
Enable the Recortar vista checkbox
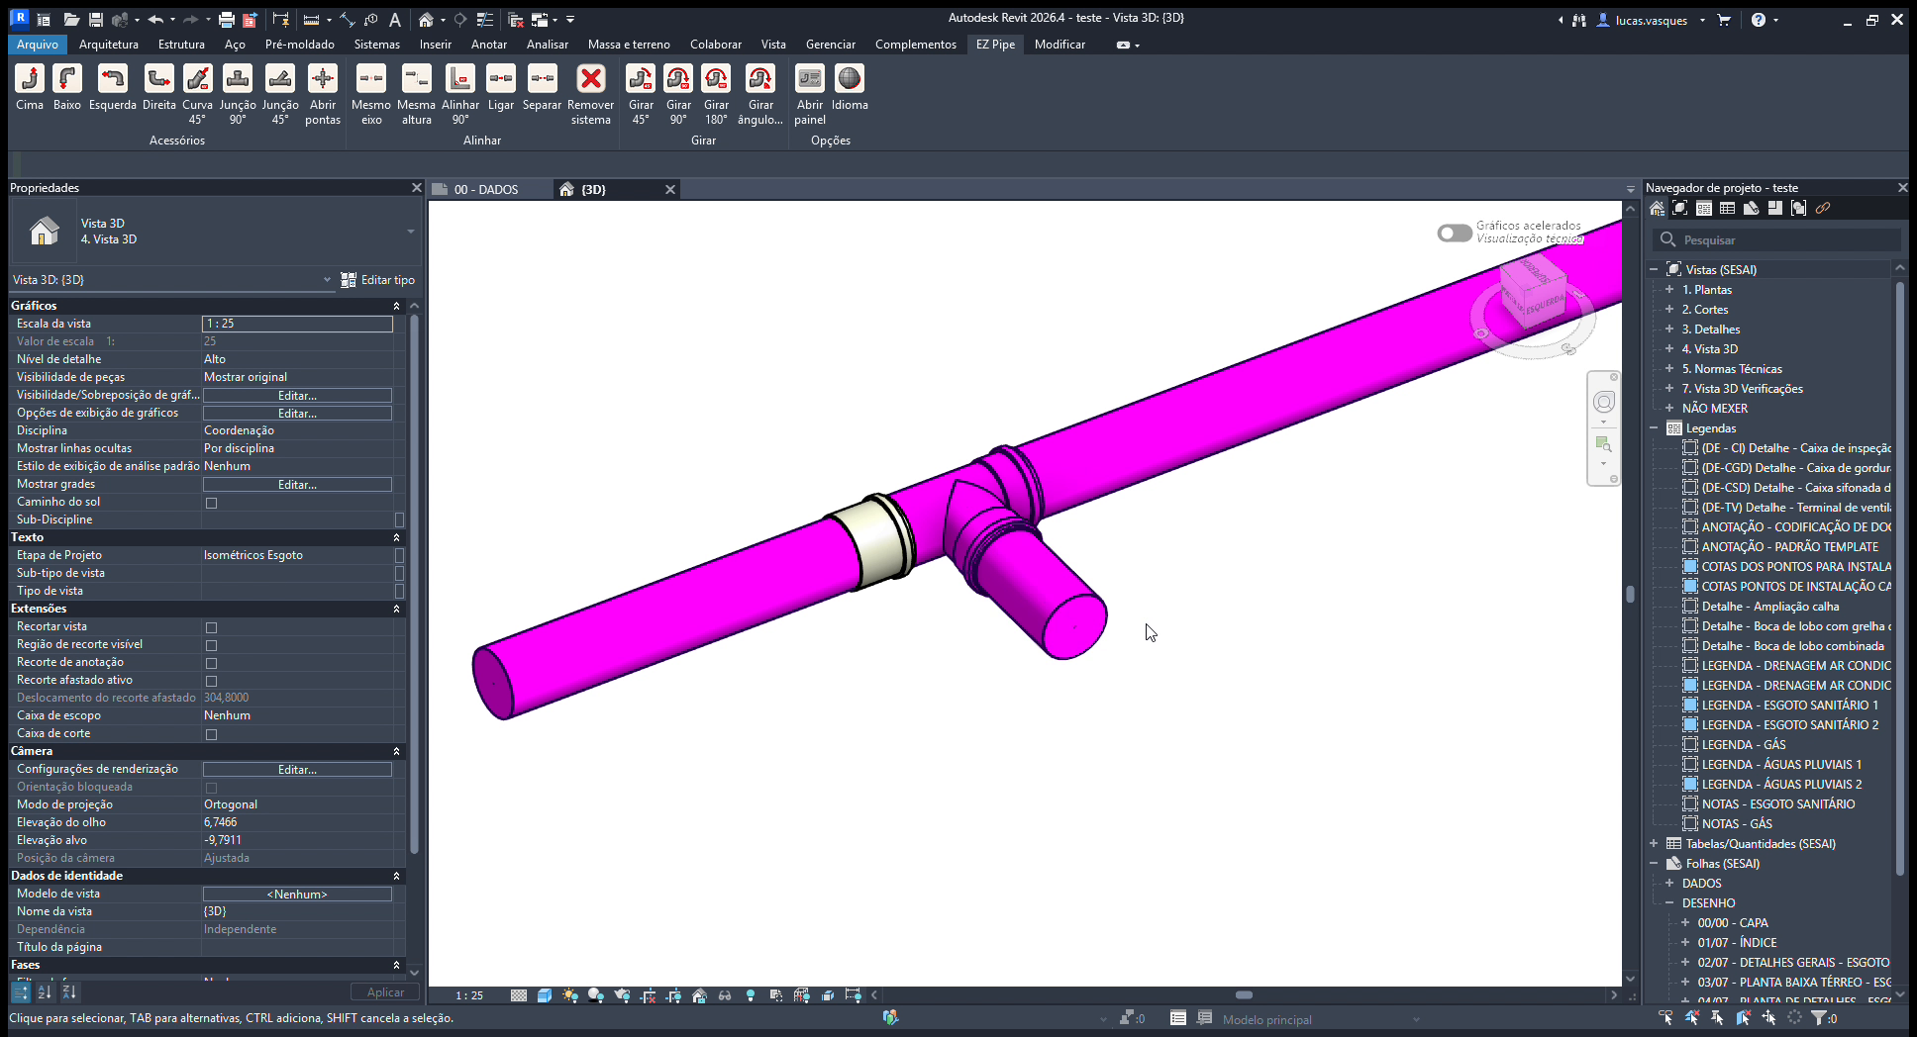[x=211, y=627]
